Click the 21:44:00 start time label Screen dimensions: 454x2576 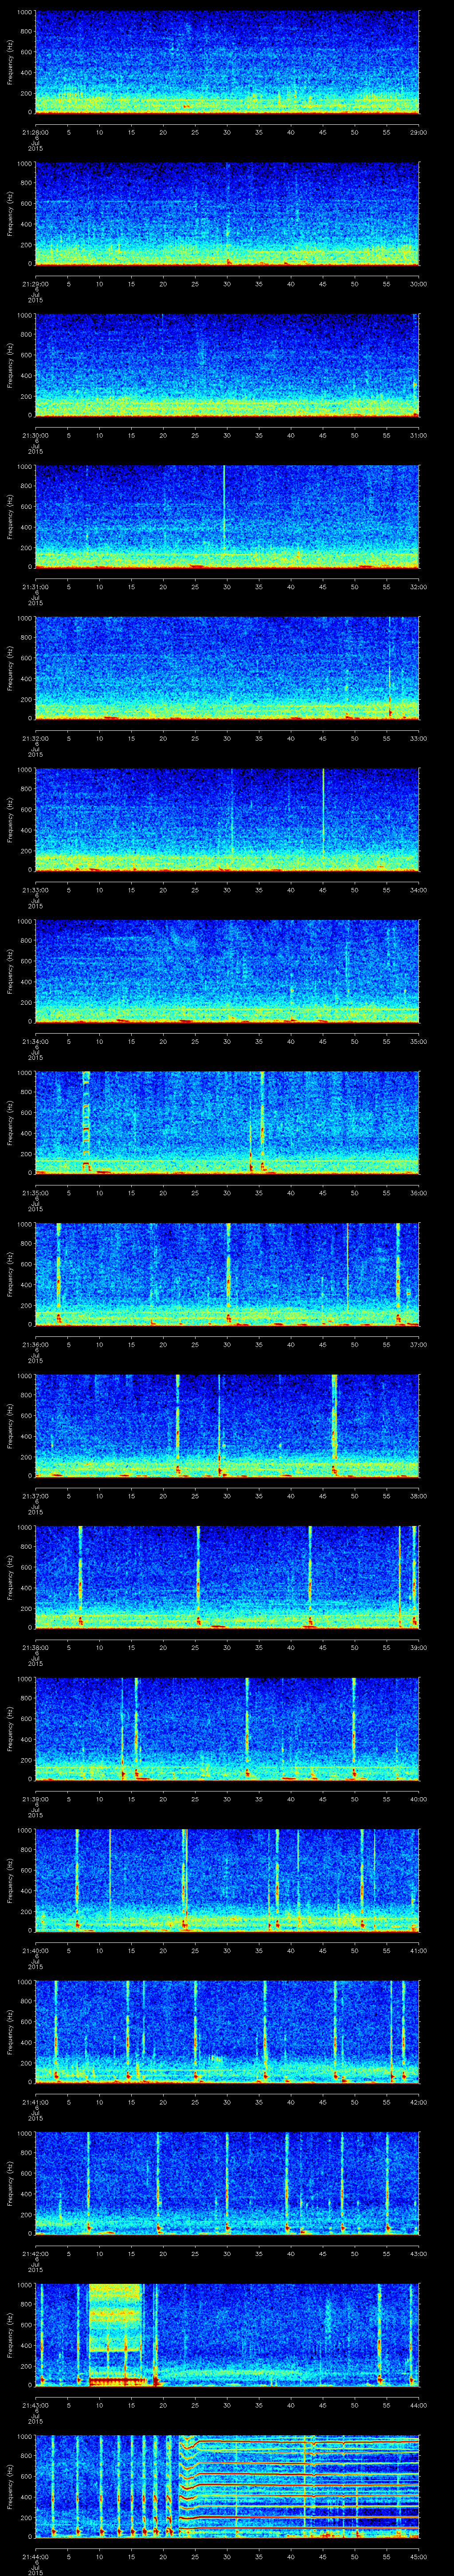coord(35,2556)
